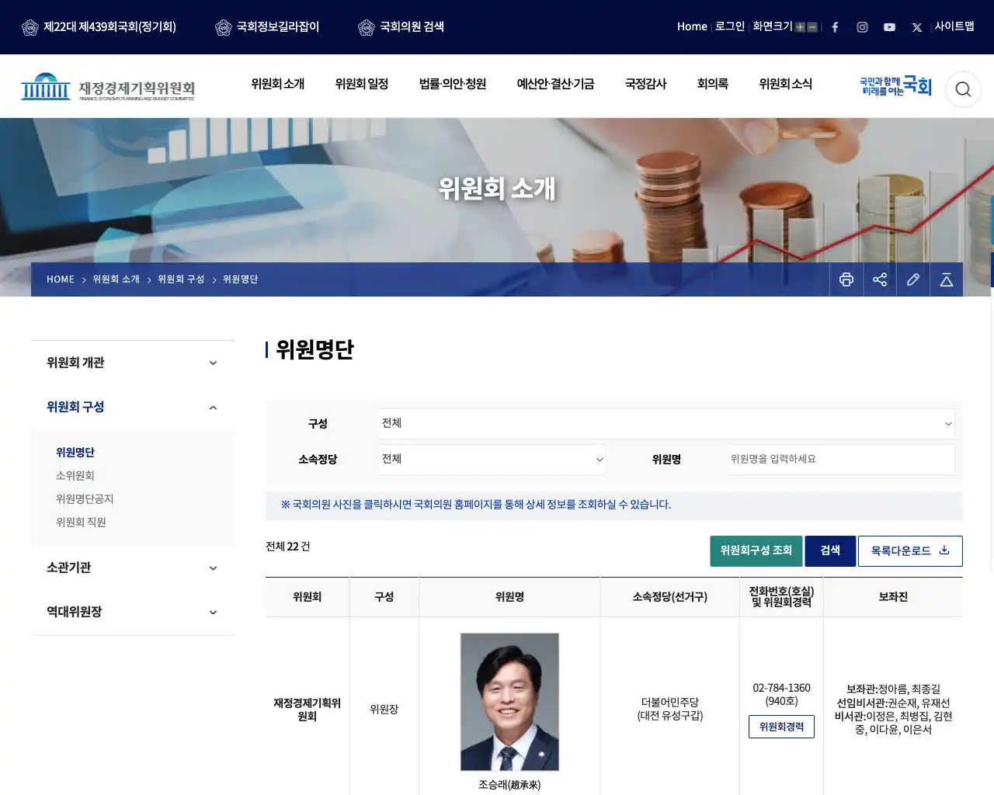Select 소위원회 in sidebar submenu
Image resolution: width=994 pixels, height=795 pixels.
[75, 476]
